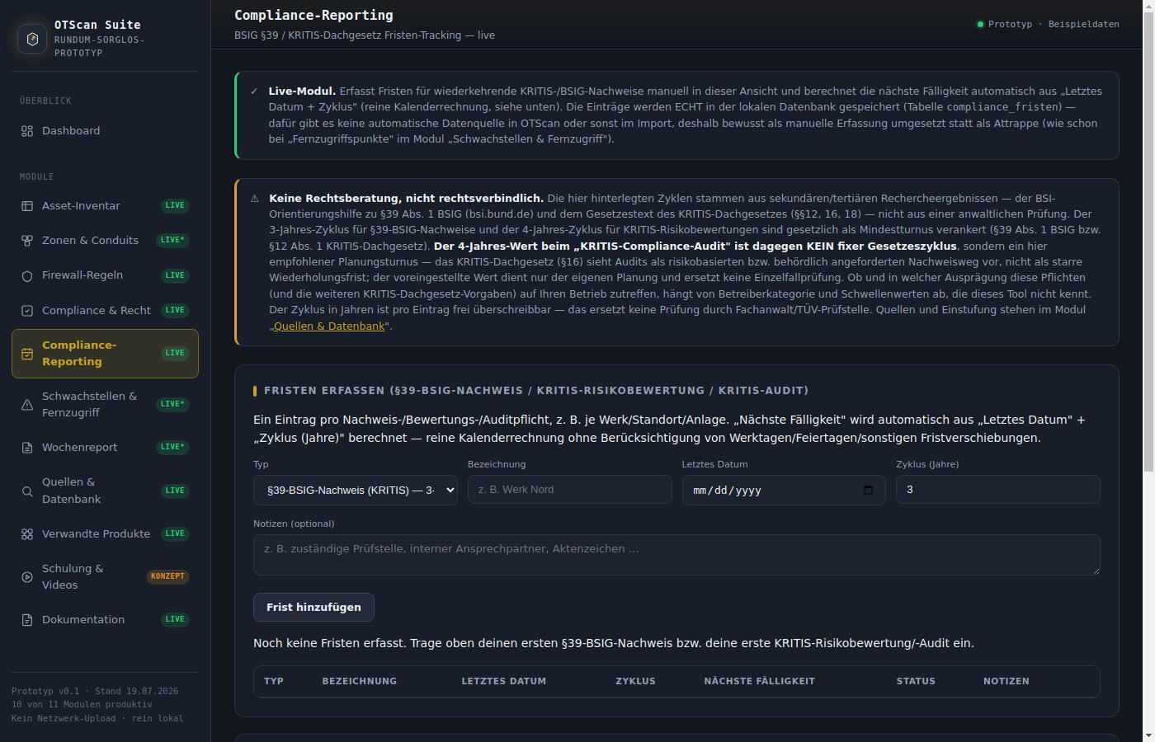Open Schulung & Videos module
The height and width of the screenshot is (742, 1155).
[105, 577]
